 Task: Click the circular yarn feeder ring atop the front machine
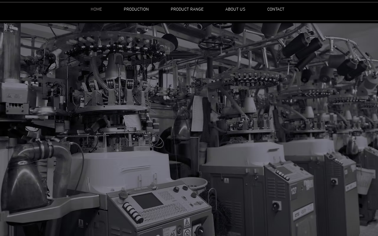[115, 44]
